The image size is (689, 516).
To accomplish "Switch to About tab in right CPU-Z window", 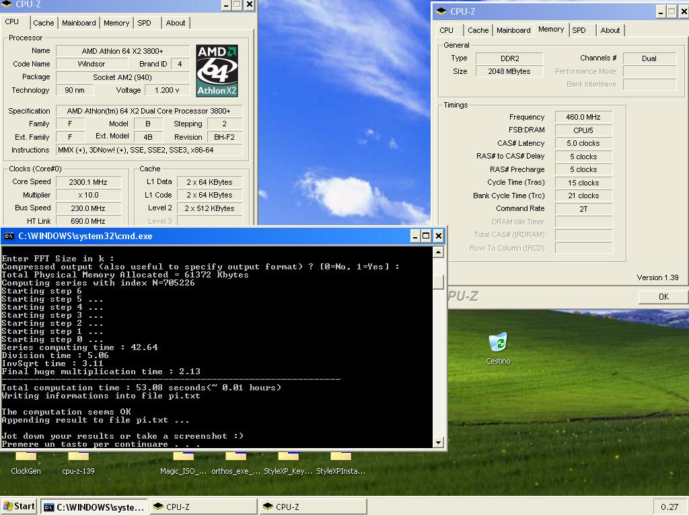I will pos(610,30).
